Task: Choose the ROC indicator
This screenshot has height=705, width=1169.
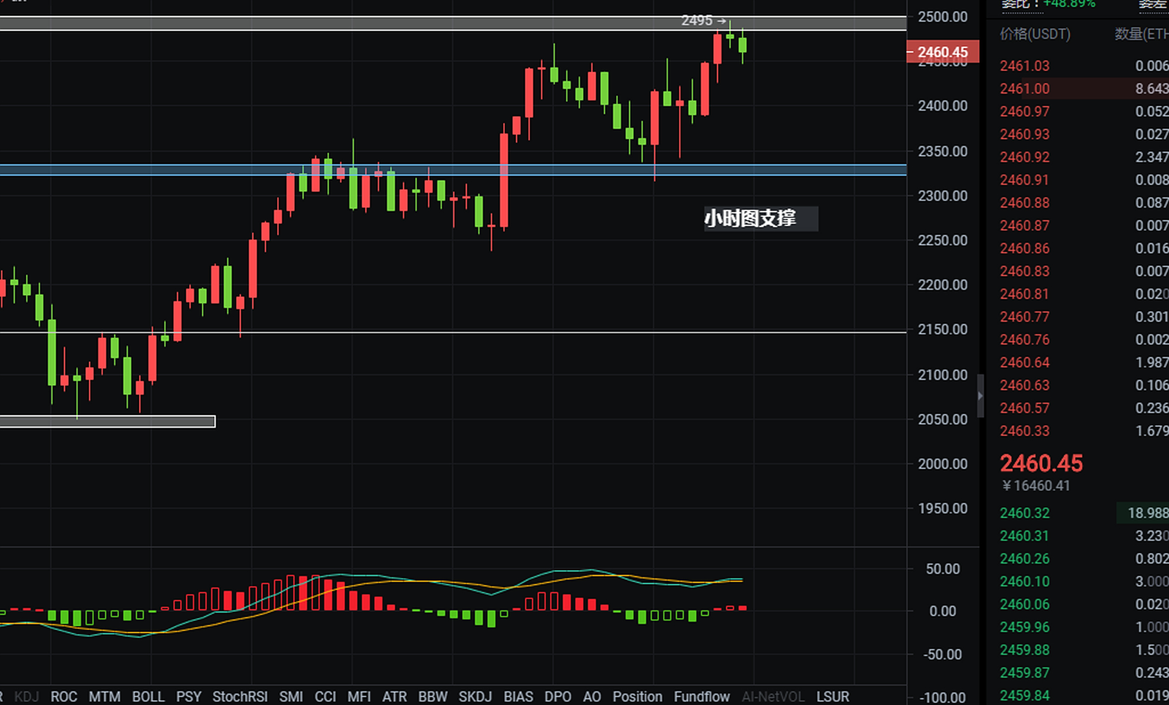Action: pos(64,696)
